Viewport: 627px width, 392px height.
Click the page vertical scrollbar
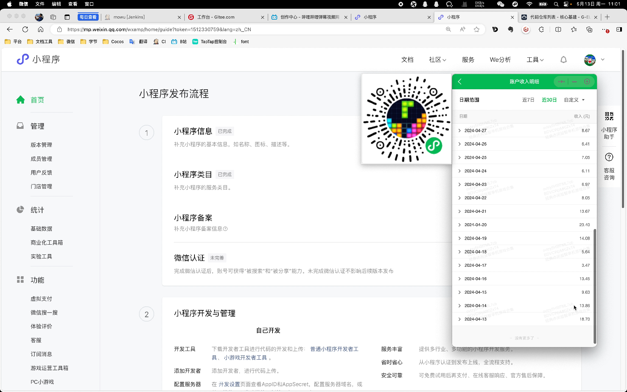click(623, 129)
